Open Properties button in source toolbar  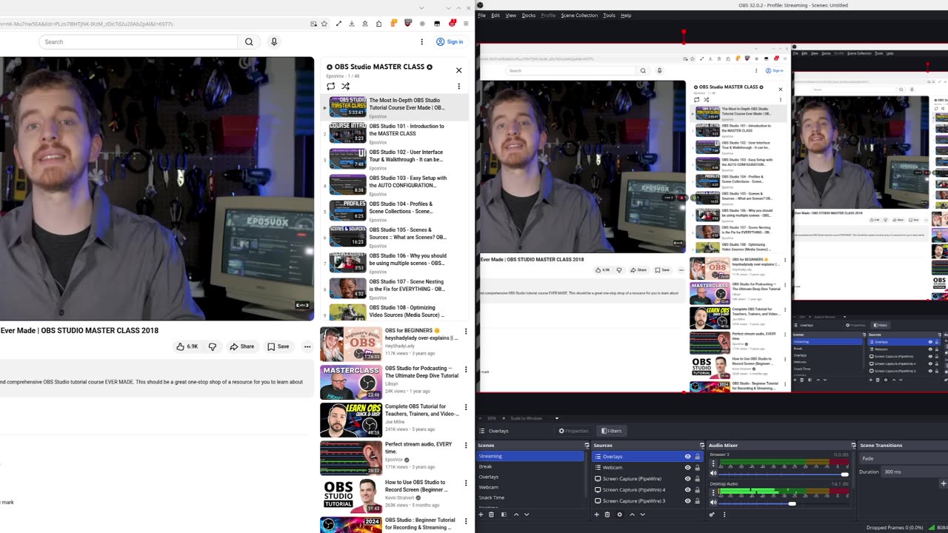pos(573,430)
